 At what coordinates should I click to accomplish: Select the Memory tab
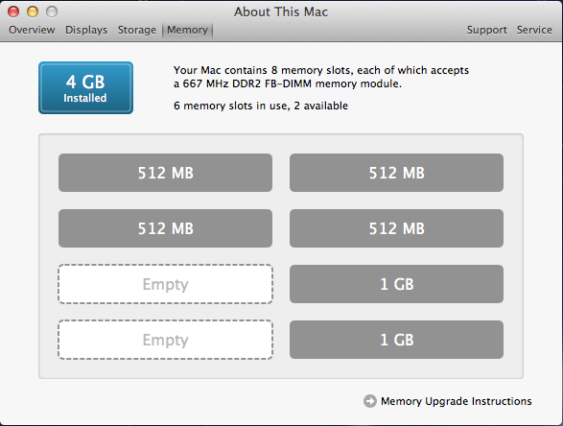point(187,30)
